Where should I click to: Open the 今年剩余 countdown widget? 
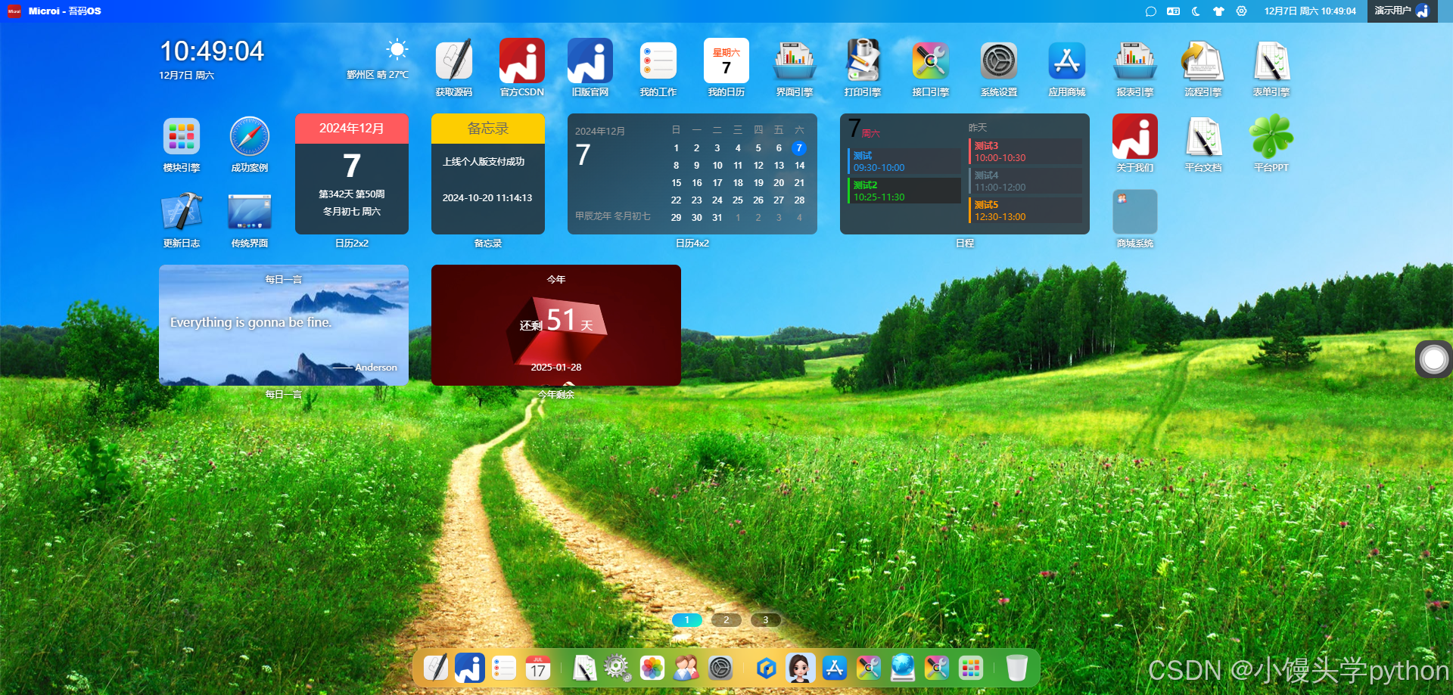click(556, 325)
